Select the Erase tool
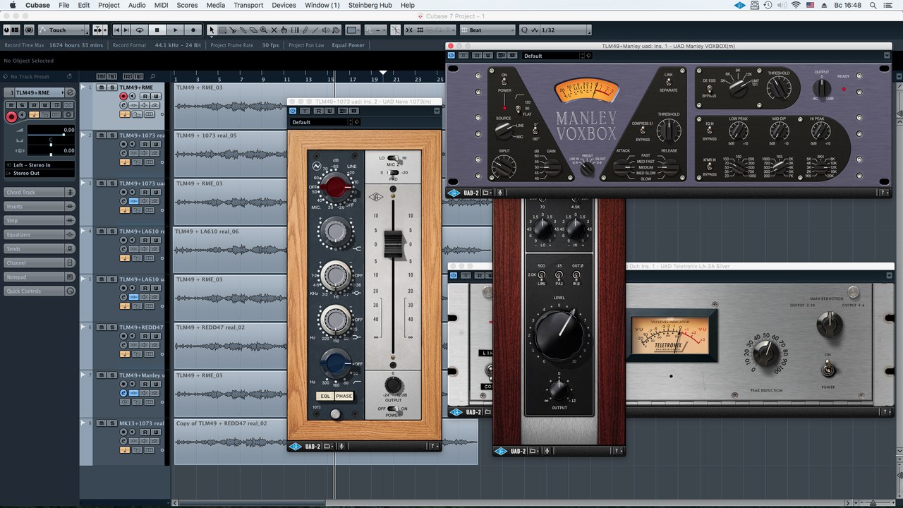This screenshot has width=903, height=508. click(x=253, y=30)
